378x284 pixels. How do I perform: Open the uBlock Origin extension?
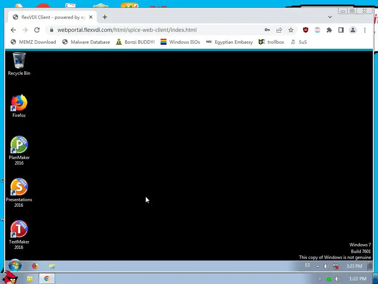click(305, 30)
